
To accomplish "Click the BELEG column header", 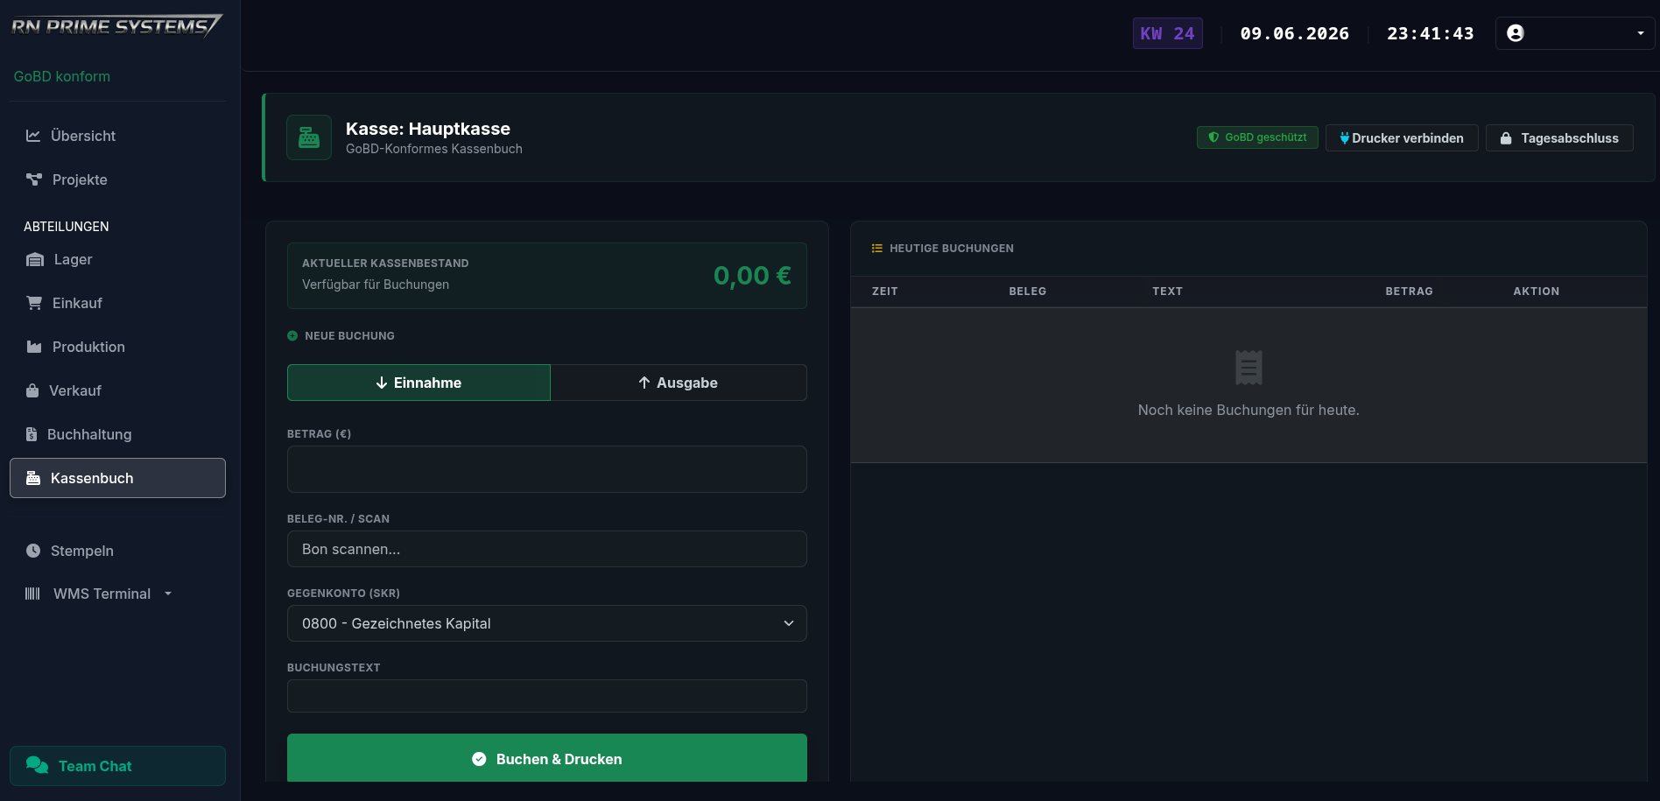I will [1028, 292].
